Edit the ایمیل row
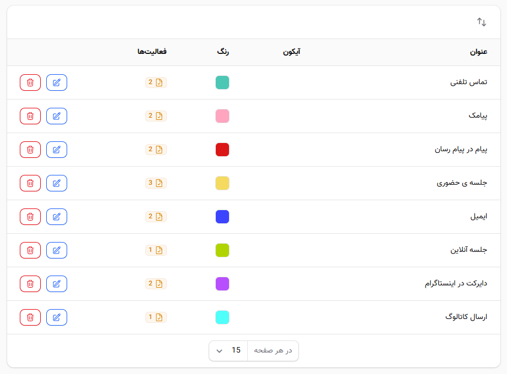Viewport: 507px width, 374px height. click(x=57, y=217)
